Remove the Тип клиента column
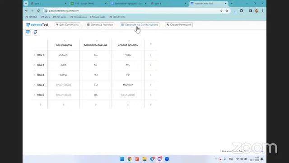Image resolution: width=289 pixels, height=163 pixels. pos(65,41)
